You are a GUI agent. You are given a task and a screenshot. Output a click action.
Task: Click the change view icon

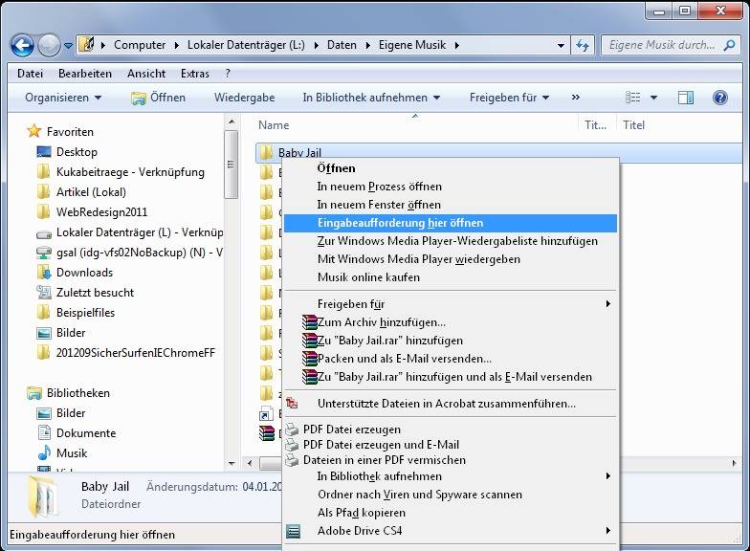point(633,98)
